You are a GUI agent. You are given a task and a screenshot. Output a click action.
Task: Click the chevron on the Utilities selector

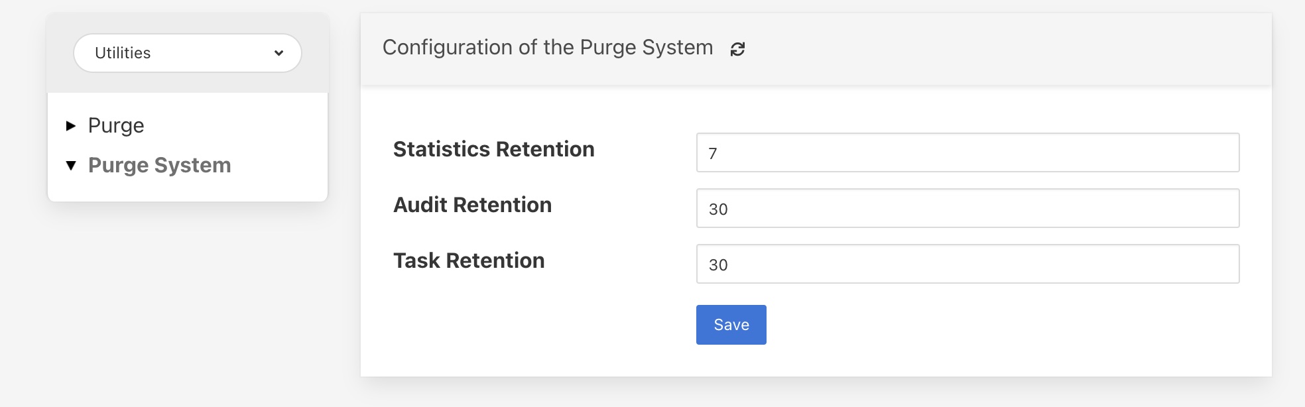coord(278,53)
